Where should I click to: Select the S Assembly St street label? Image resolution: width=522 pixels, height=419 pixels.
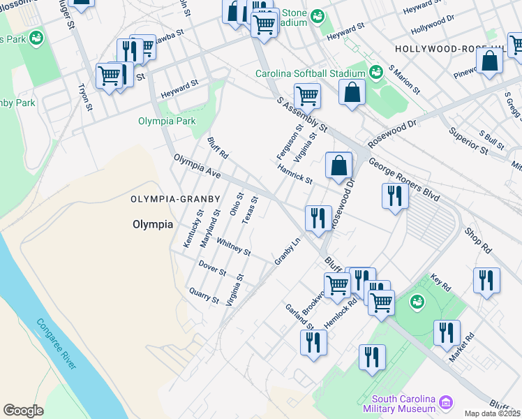(x=302, y=115)
